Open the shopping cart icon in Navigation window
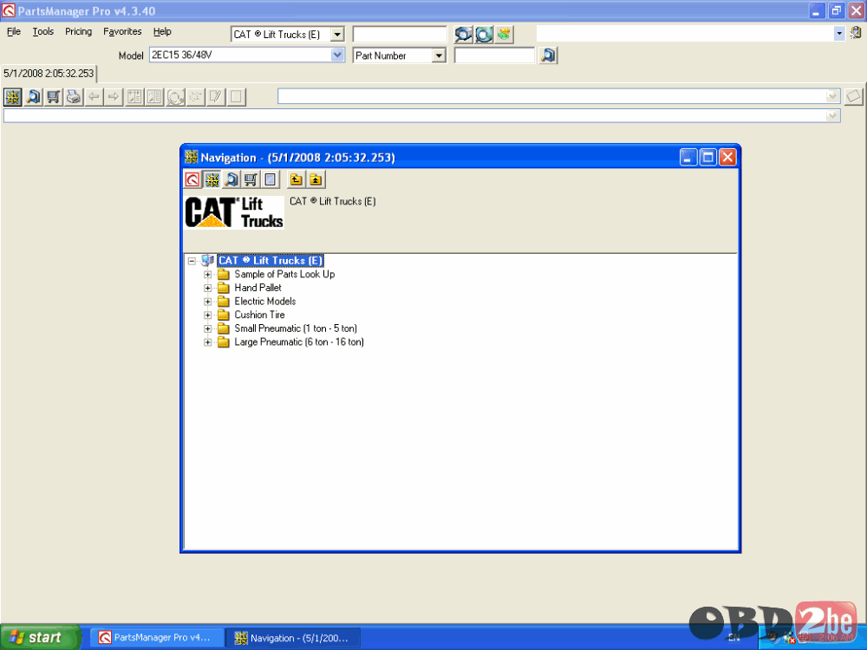 251,179
